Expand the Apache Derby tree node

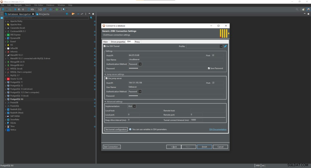coord(5,21)
